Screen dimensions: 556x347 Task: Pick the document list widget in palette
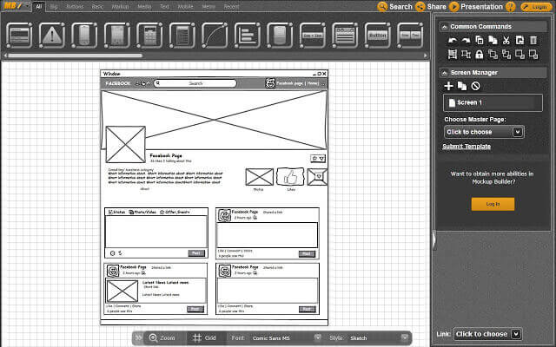point(182,36)
